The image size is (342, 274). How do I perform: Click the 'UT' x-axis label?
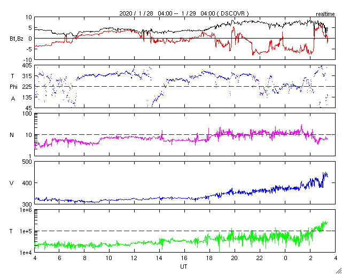click(x=184, y=267)
